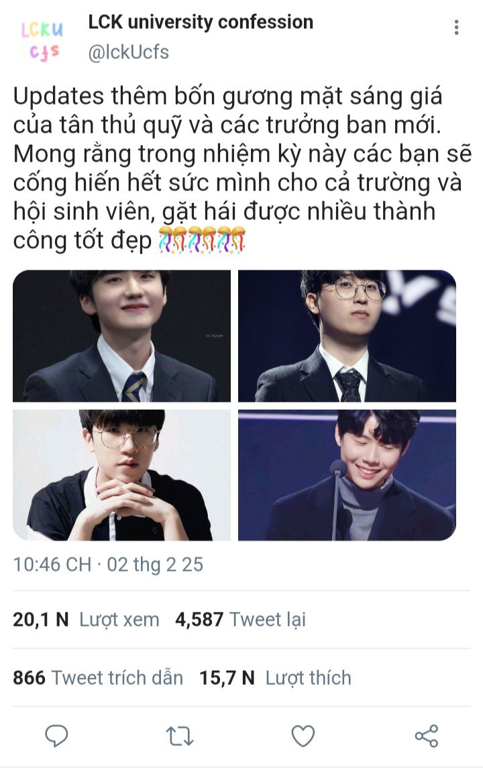The width and height of the screenshot is (483, 770).
Task: Tap the reply speech bubble icon
Action: pyautogui.click(x=56, y=736)
